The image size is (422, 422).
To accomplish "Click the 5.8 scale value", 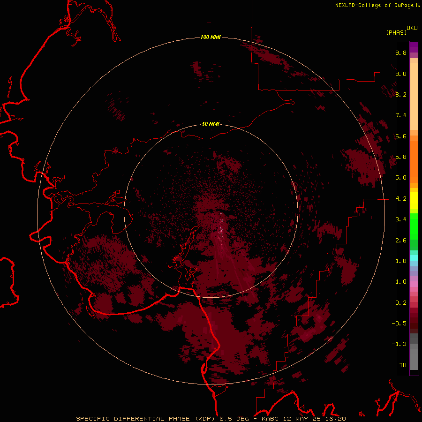I will coord(401,157).
